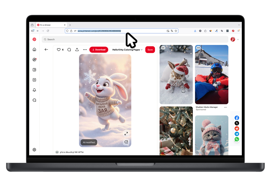Viewport: 271px width, 183px height.
Task: Open Messages chat bubble icon
Action: 34,100
